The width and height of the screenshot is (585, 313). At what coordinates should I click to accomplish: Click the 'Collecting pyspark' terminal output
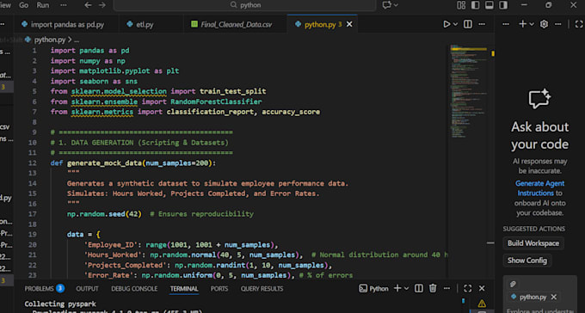pyautogui.click(x=60, y=304)
